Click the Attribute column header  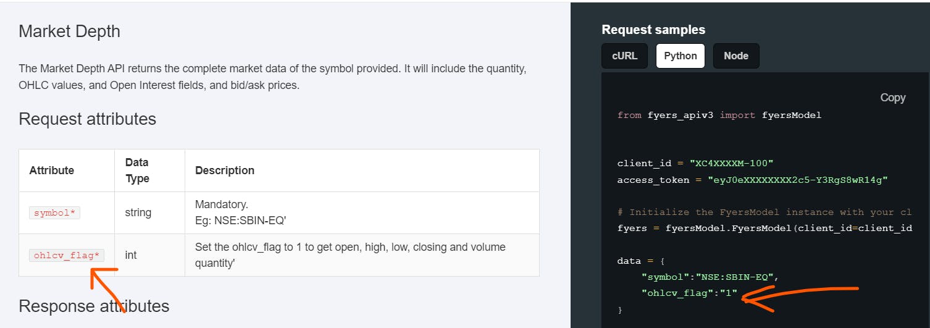pos(52,170)
